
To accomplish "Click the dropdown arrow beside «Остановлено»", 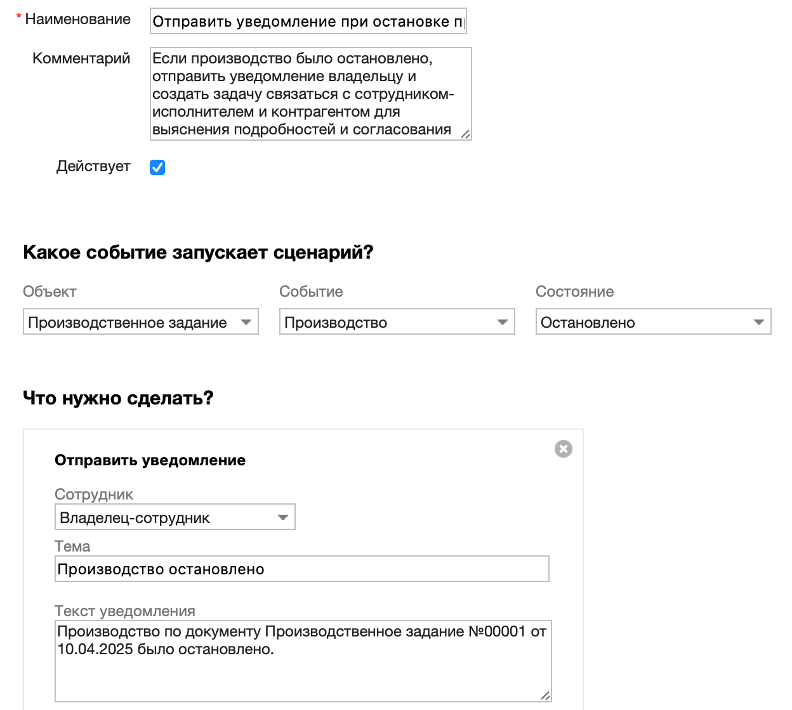I will click(758, 322).
